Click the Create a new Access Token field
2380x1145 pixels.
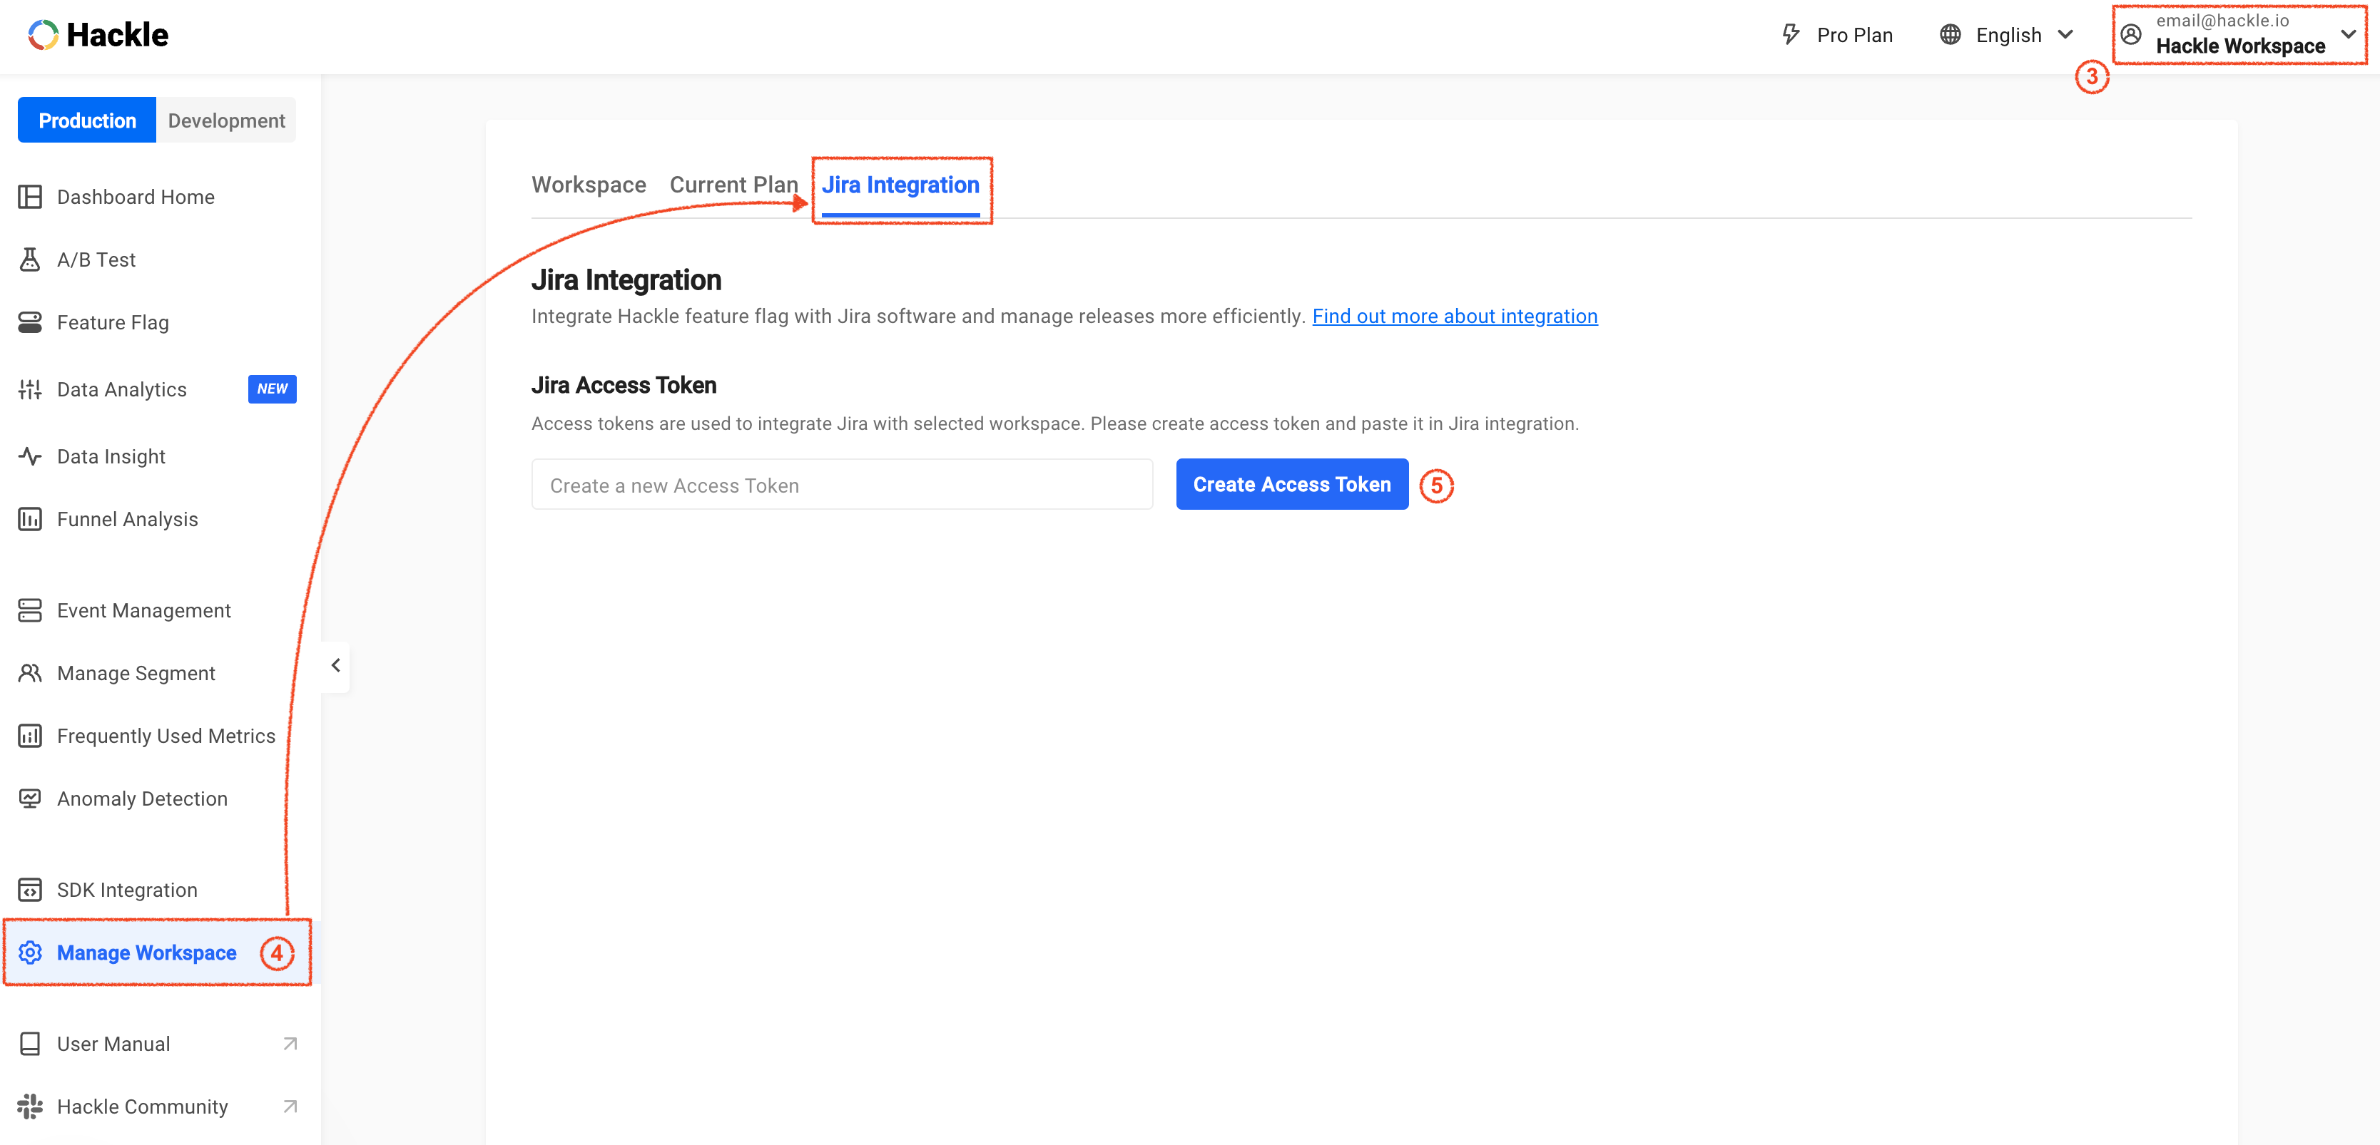[x=842, y=485]
